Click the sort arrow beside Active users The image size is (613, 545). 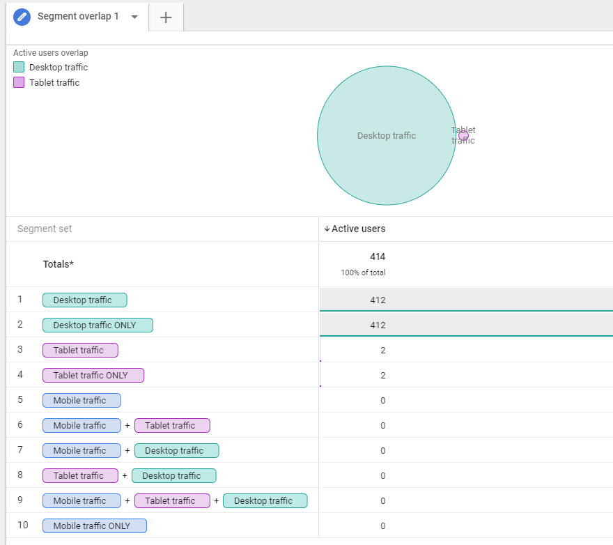[327, 229]
